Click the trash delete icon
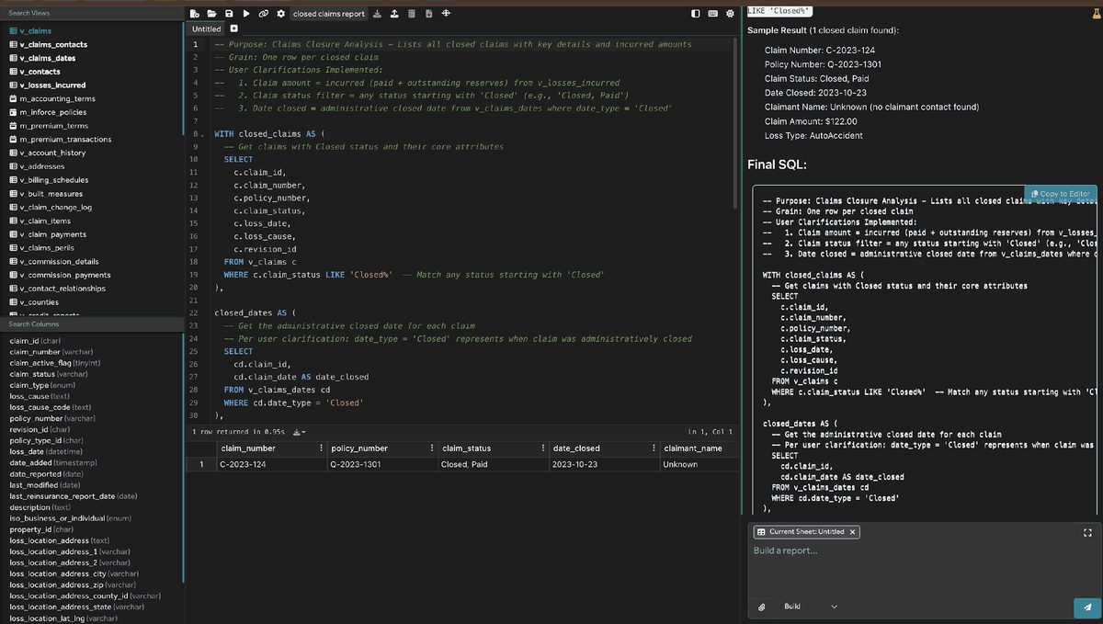This screenshot has width=1103, height=624. [412, 14]
